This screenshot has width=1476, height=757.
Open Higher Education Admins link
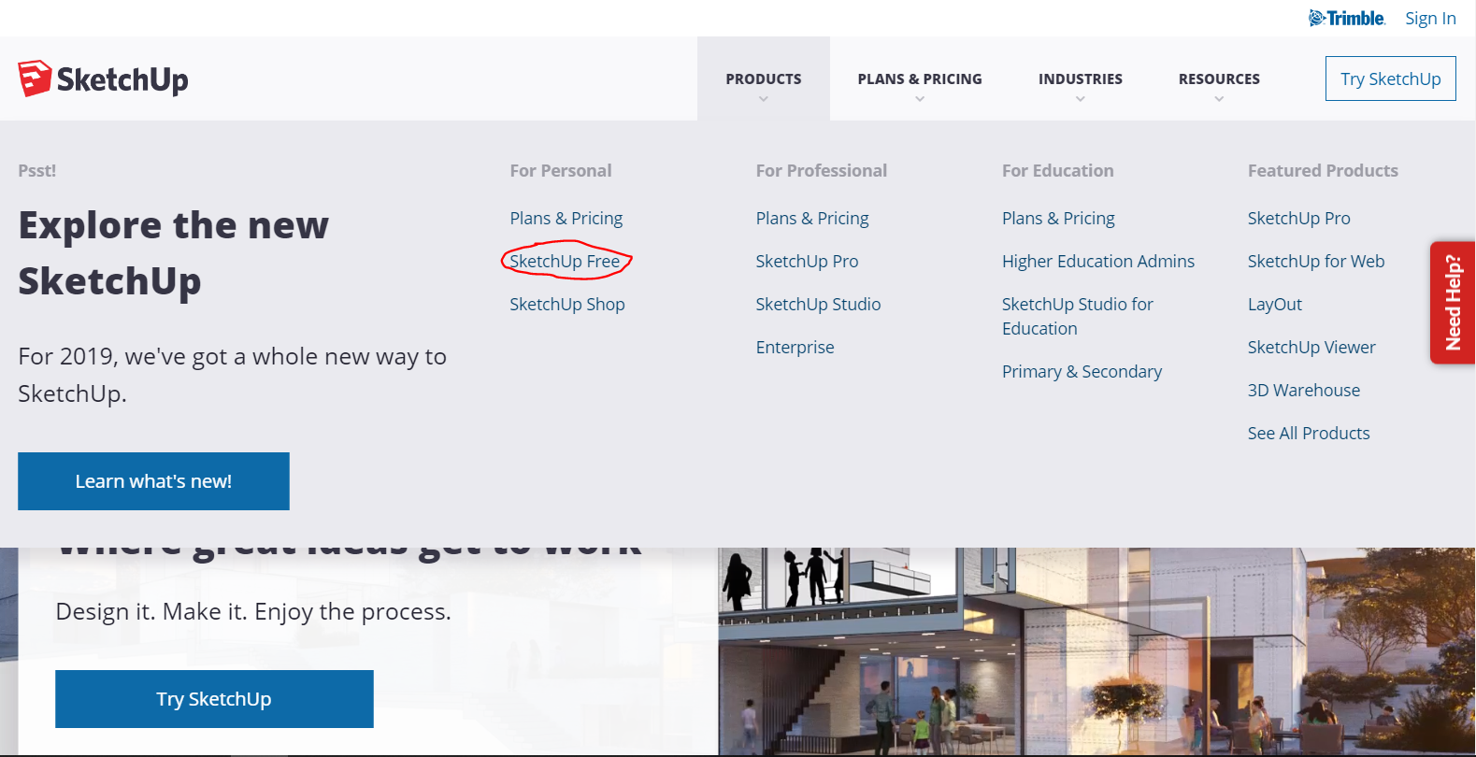tap(1098, 261)
